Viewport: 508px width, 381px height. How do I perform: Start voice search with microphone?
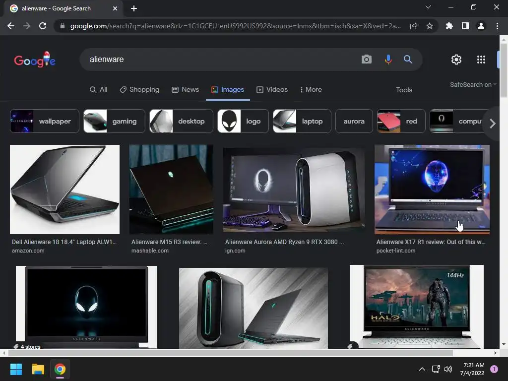click(x=388, y=60)
